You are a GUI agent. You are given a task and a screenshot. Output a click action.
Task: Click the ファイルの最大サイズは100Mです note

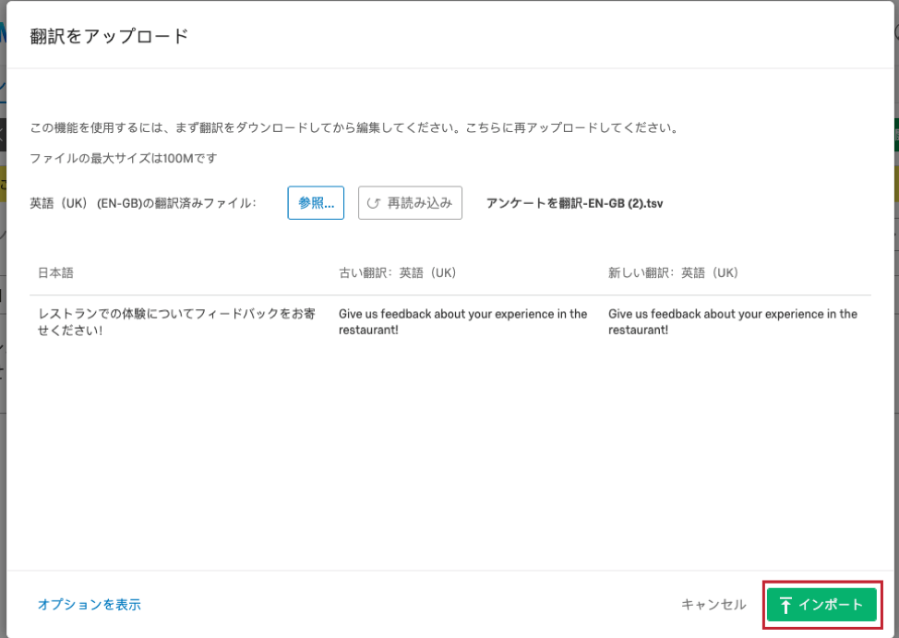click(x=124, y=159)
